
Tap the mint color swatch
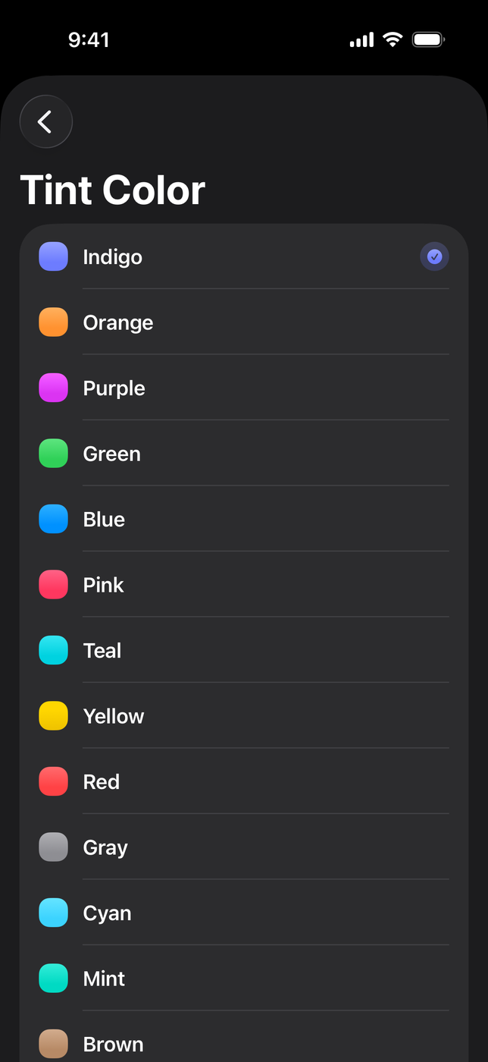tap(53, 979)
